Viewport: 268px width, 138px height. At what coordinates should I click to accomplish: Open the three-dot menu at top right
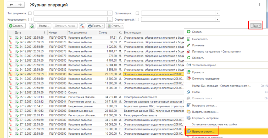point(260,5)
